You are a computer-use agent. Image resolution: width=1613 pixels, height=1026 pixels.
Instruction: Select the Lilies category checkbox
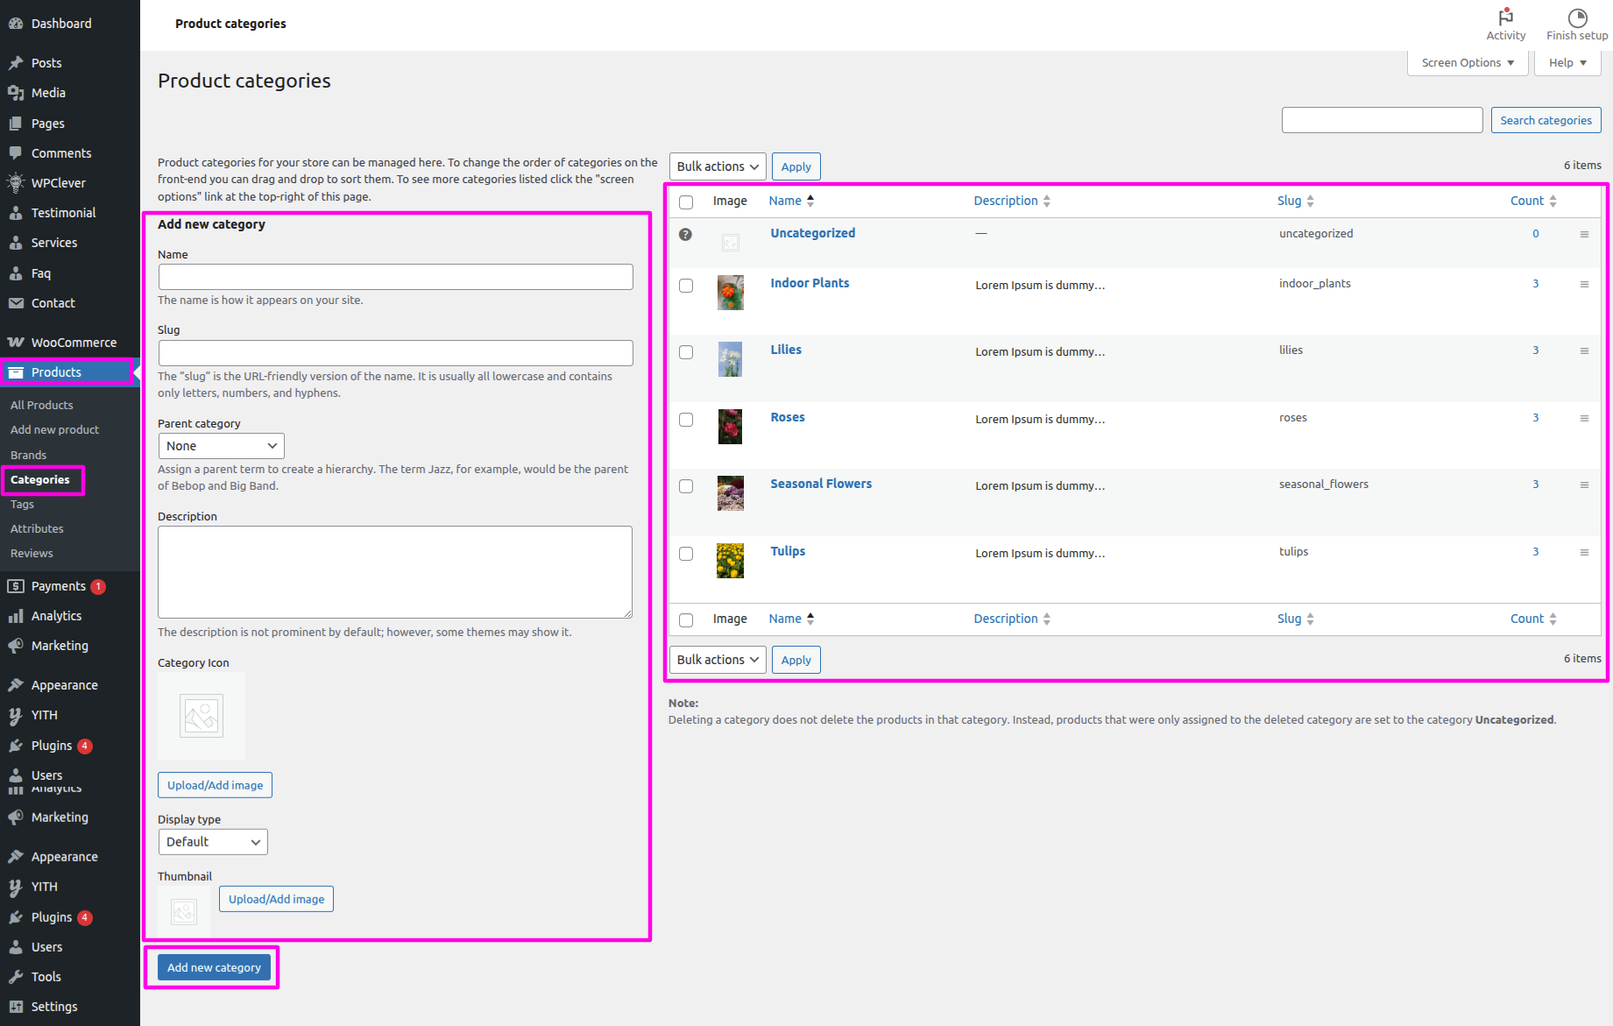coord(686,352)
